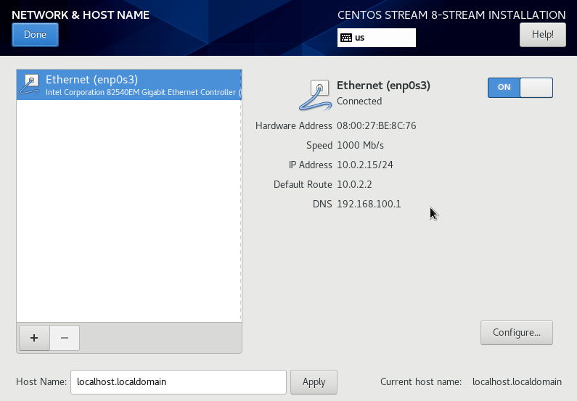Click the speed value 1000 Mb/s
The height and width of the screenshot is (401, 577).
pos(360,145)
